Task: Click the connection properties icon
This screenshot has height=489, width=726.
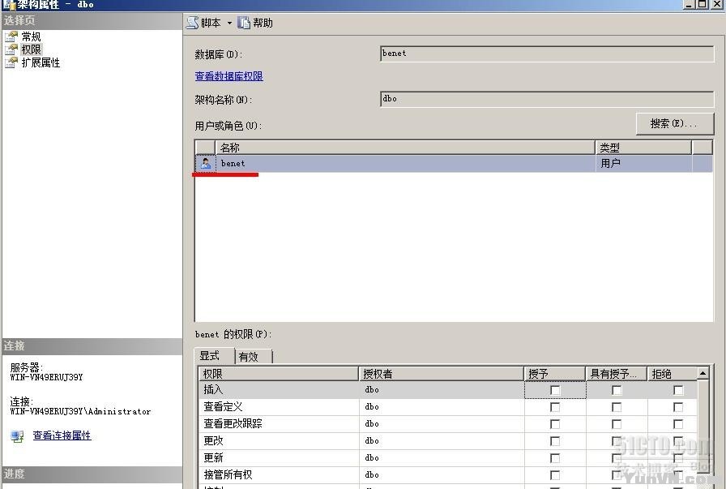Action: 18,435
